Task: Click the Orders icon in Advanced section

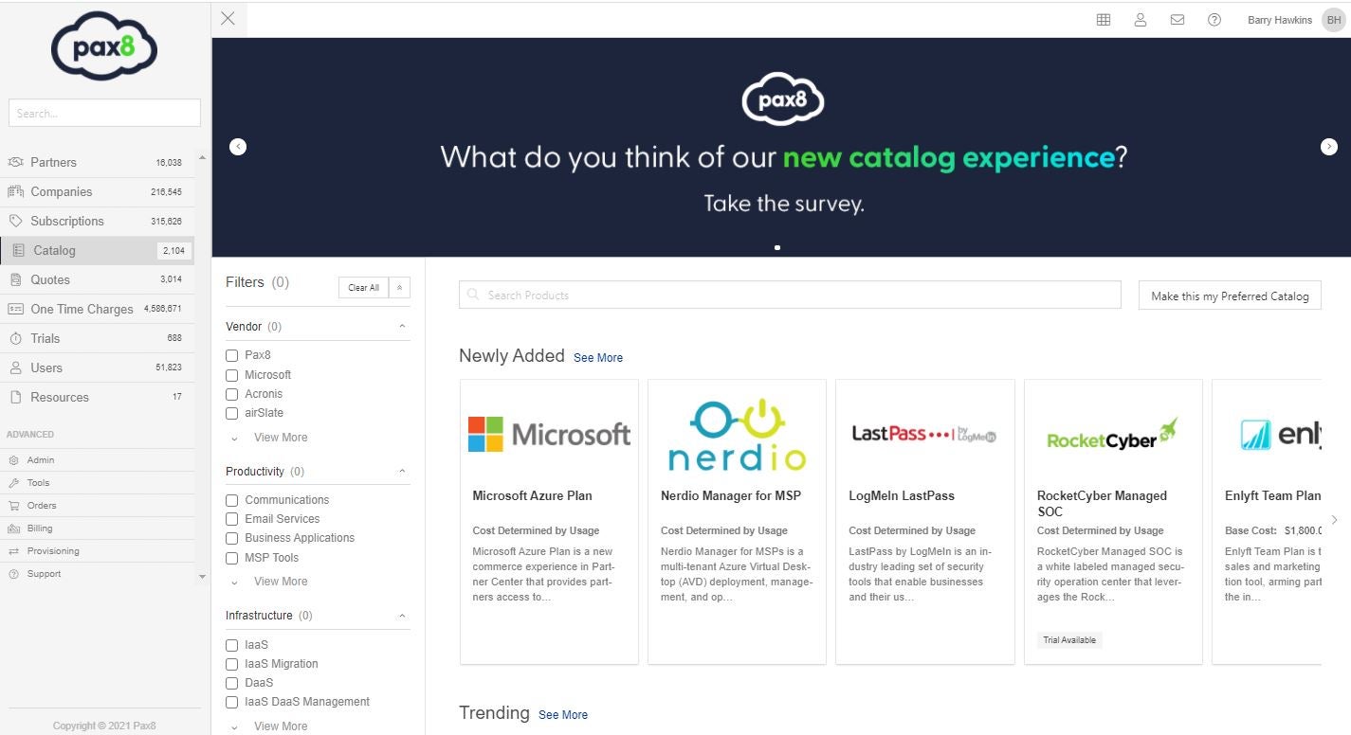Action: (14, 506)
